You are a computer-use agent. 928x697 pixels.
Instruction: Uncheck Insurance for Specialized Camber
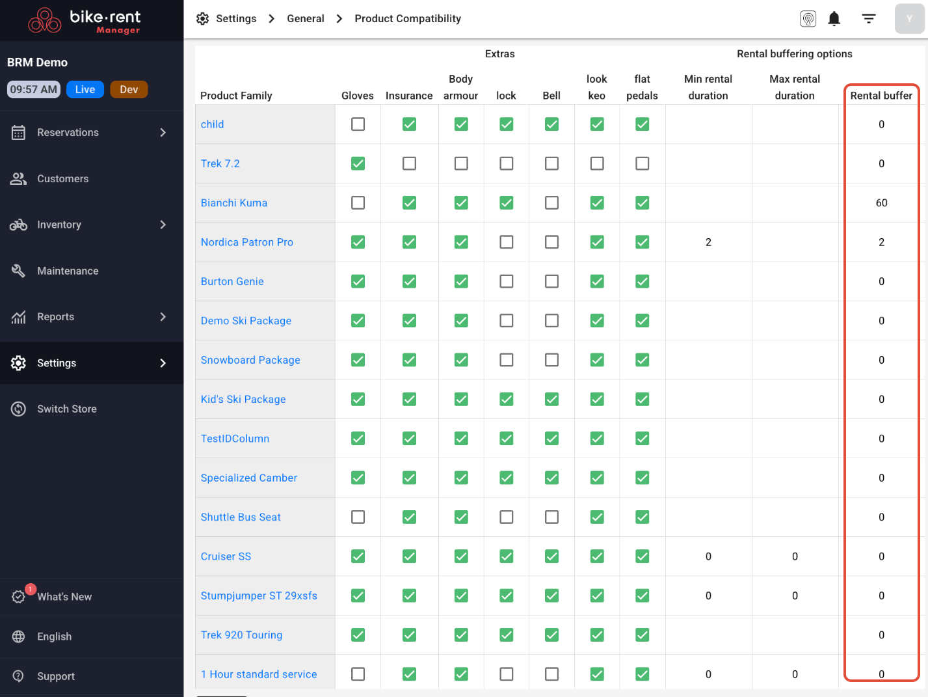click(409, 478)
